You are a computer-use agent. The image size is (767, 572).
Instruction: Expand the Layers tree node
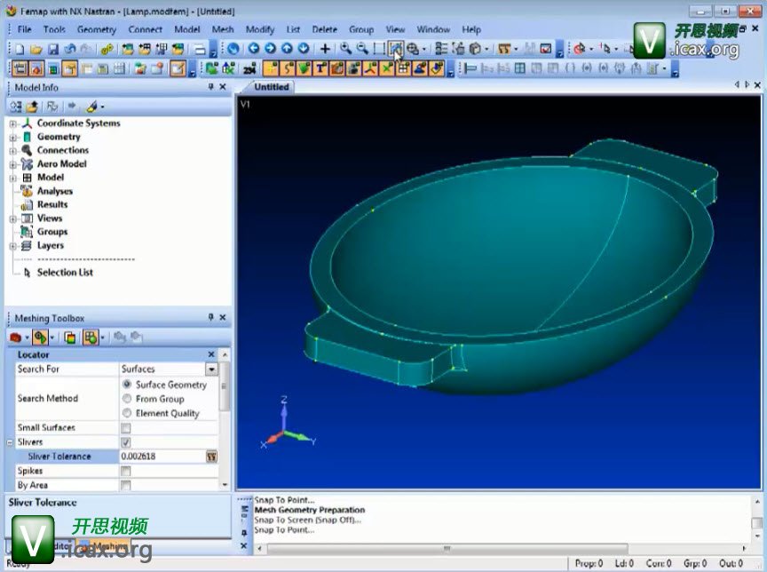13,246
